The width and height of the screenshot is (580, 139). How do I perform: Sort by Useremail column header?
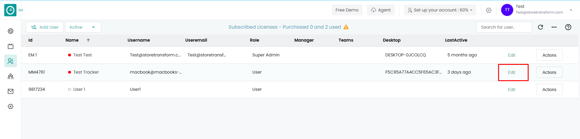click(x=196, y=40)
